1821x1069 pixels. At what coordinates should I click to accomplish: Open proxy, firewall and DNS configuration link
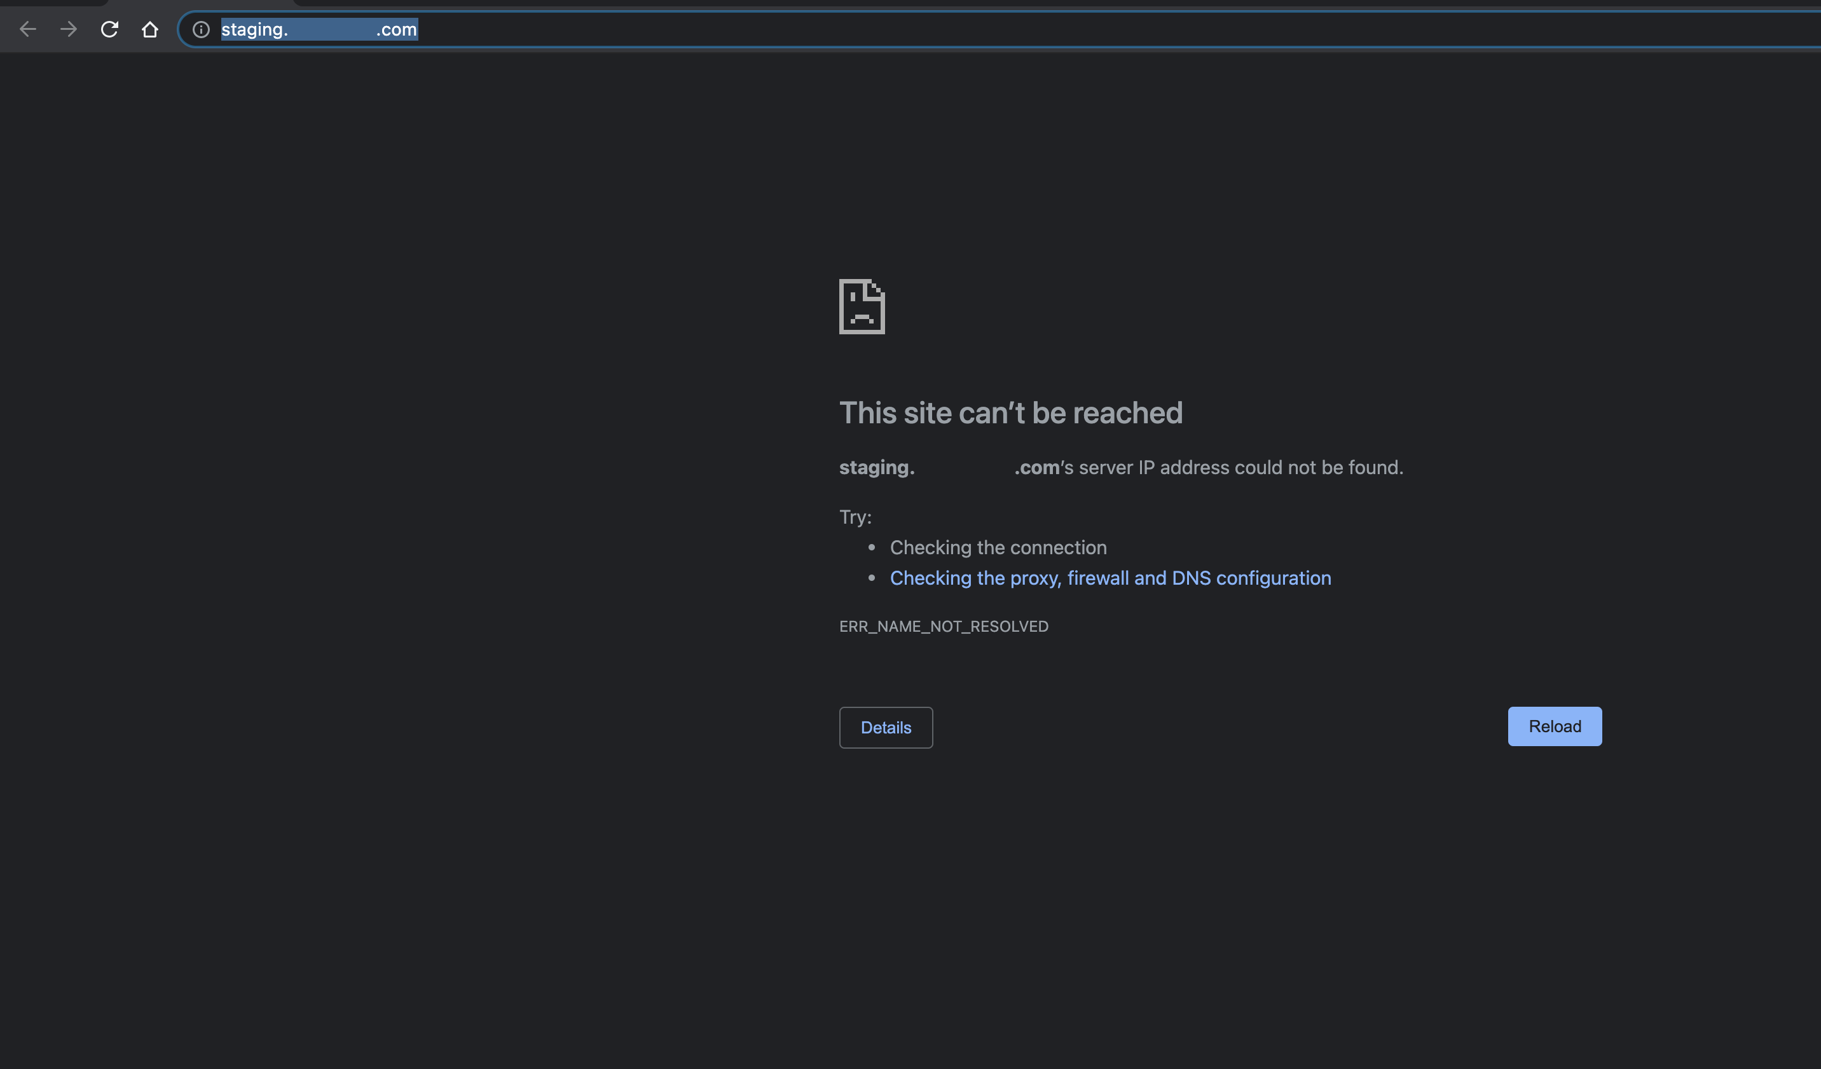click(x=1110, y=578)
